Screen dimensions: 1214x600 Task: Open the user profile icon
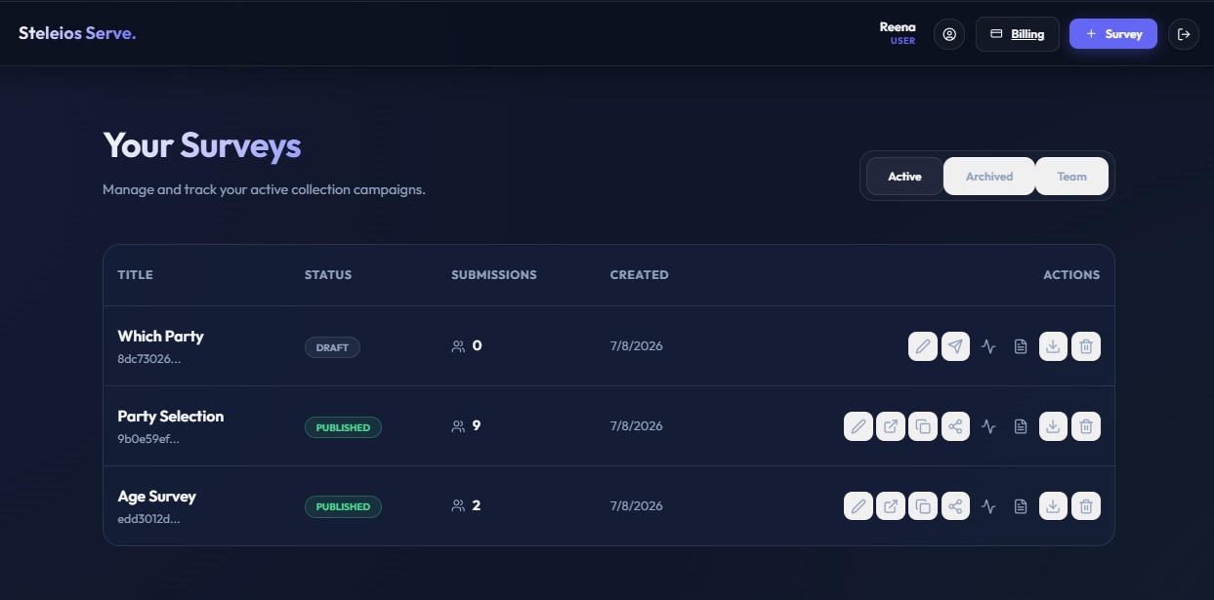(x=949, y=34)
